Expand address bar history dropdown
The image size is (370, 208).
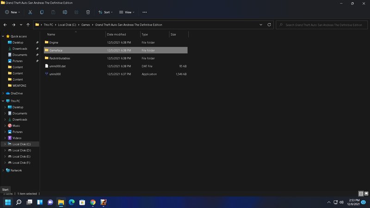(261, 25)
